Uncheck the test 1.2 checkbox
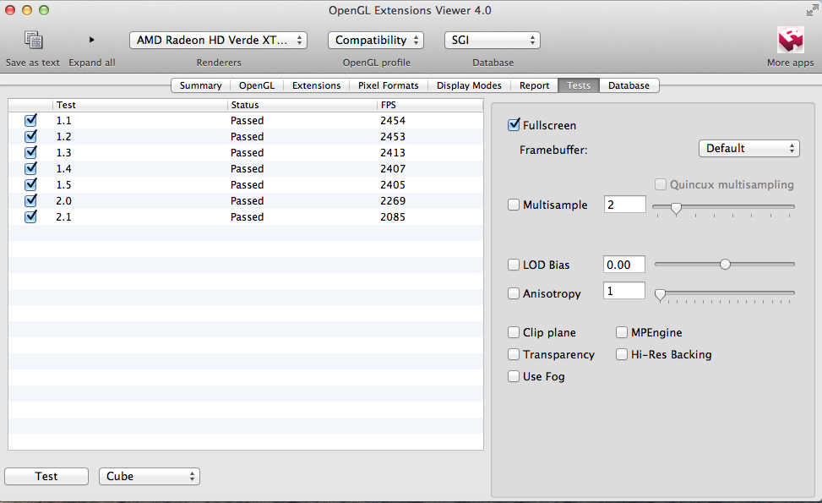822x503 pixels. (31, 136)
